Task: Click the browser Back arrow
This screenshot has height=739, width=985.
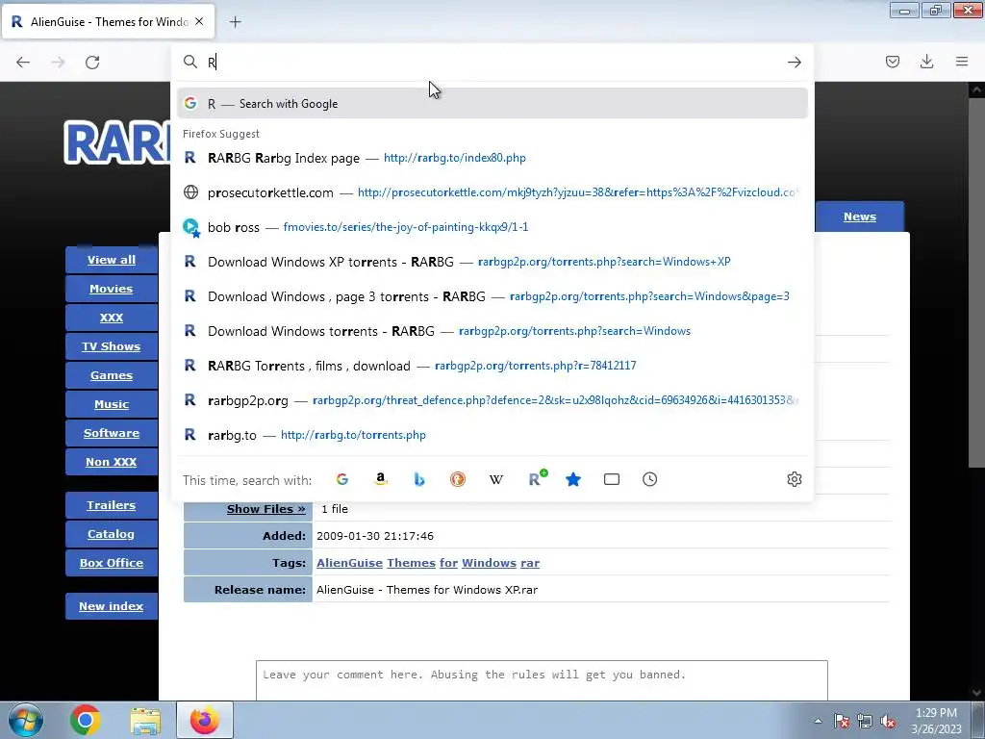Action: (x=23, y=63)
